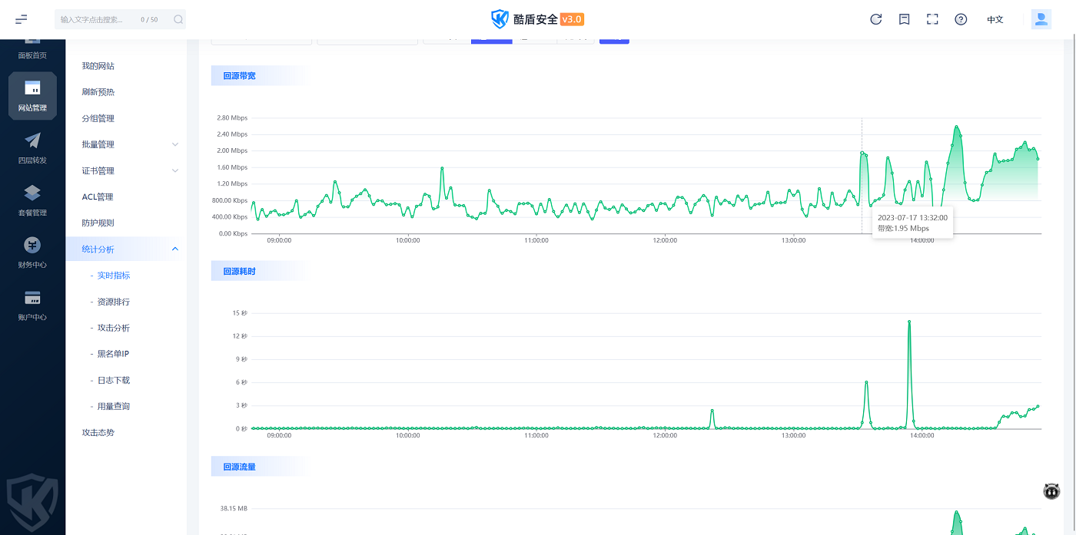The height and width of the screenshot is (535, 1076).
Task: Click the 0.00 Kbps axis label
Action: tap(233, 233)
